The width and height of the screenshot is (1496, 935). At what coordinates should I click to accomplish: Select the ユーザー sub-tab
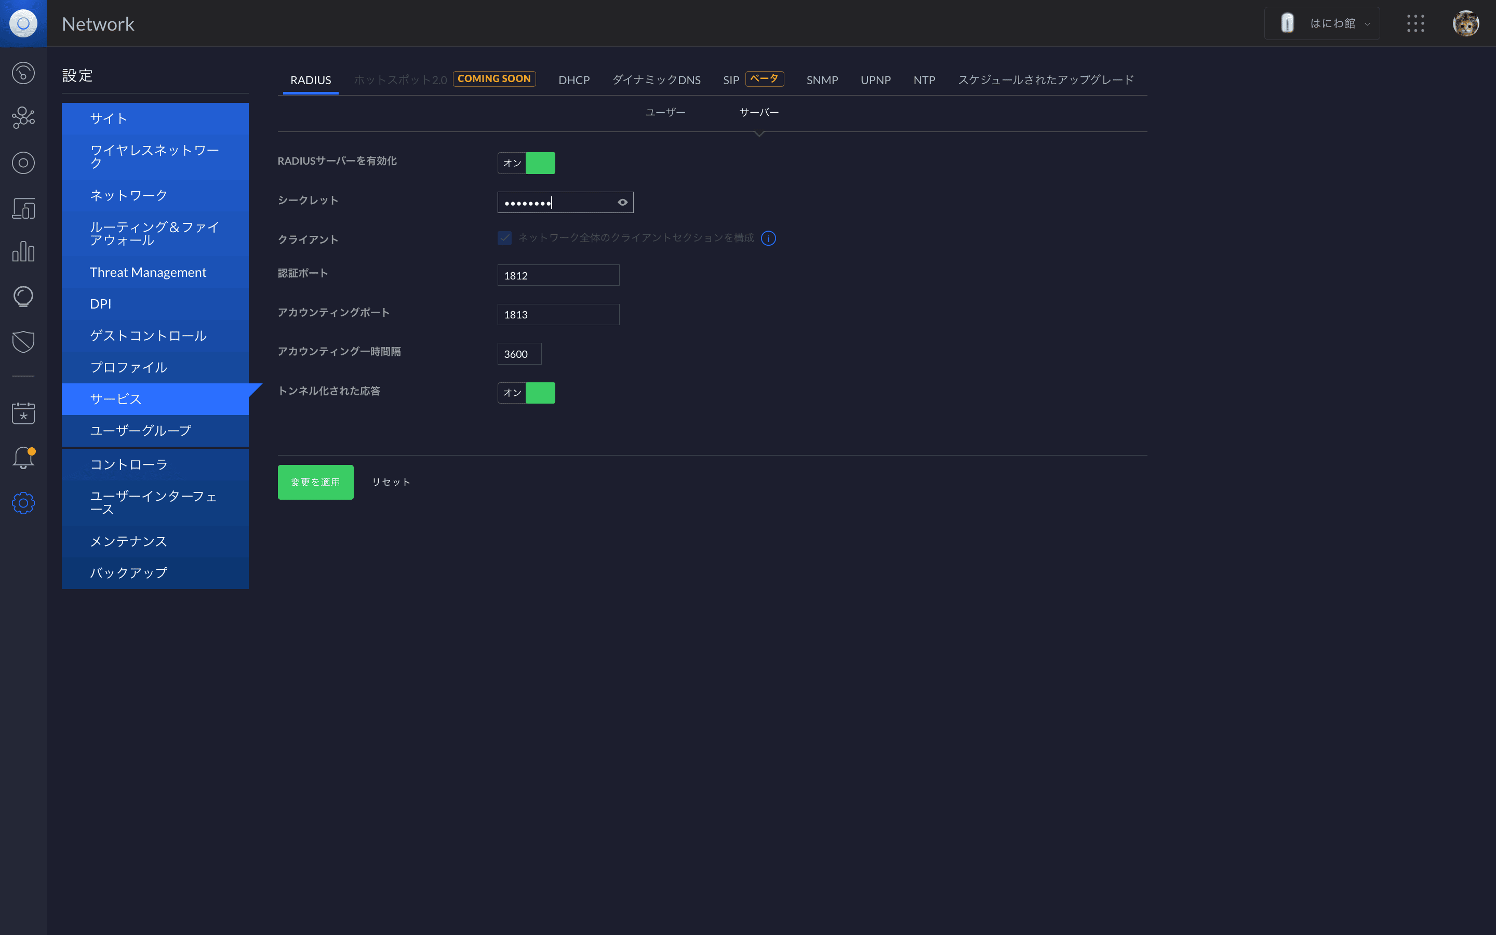[665, 112]
